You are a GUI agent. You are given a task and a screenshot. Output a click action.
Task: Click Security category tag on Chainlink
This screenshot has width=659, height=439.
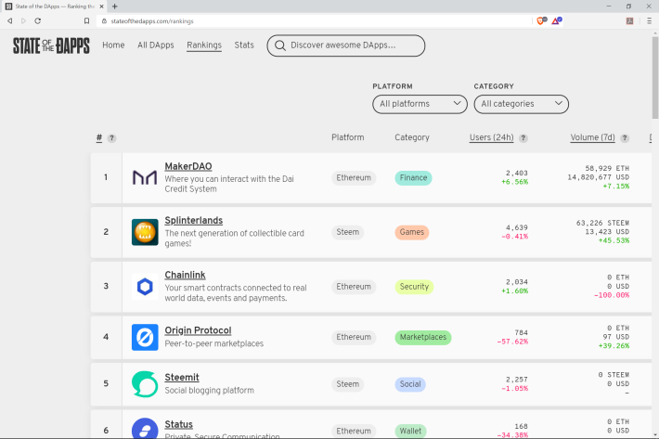tap(414, 287)
